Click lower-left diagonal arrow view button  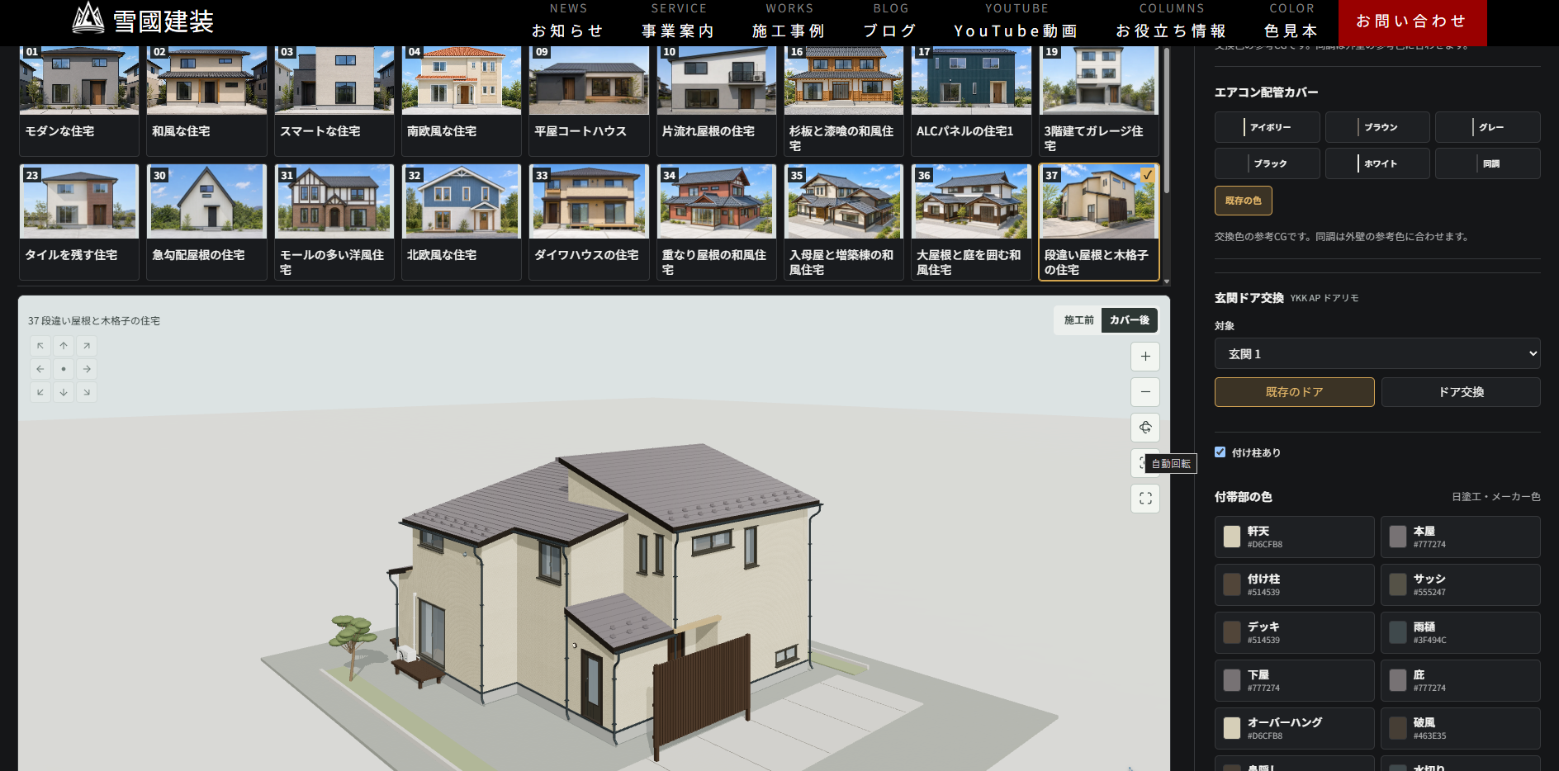coord(40,392)
